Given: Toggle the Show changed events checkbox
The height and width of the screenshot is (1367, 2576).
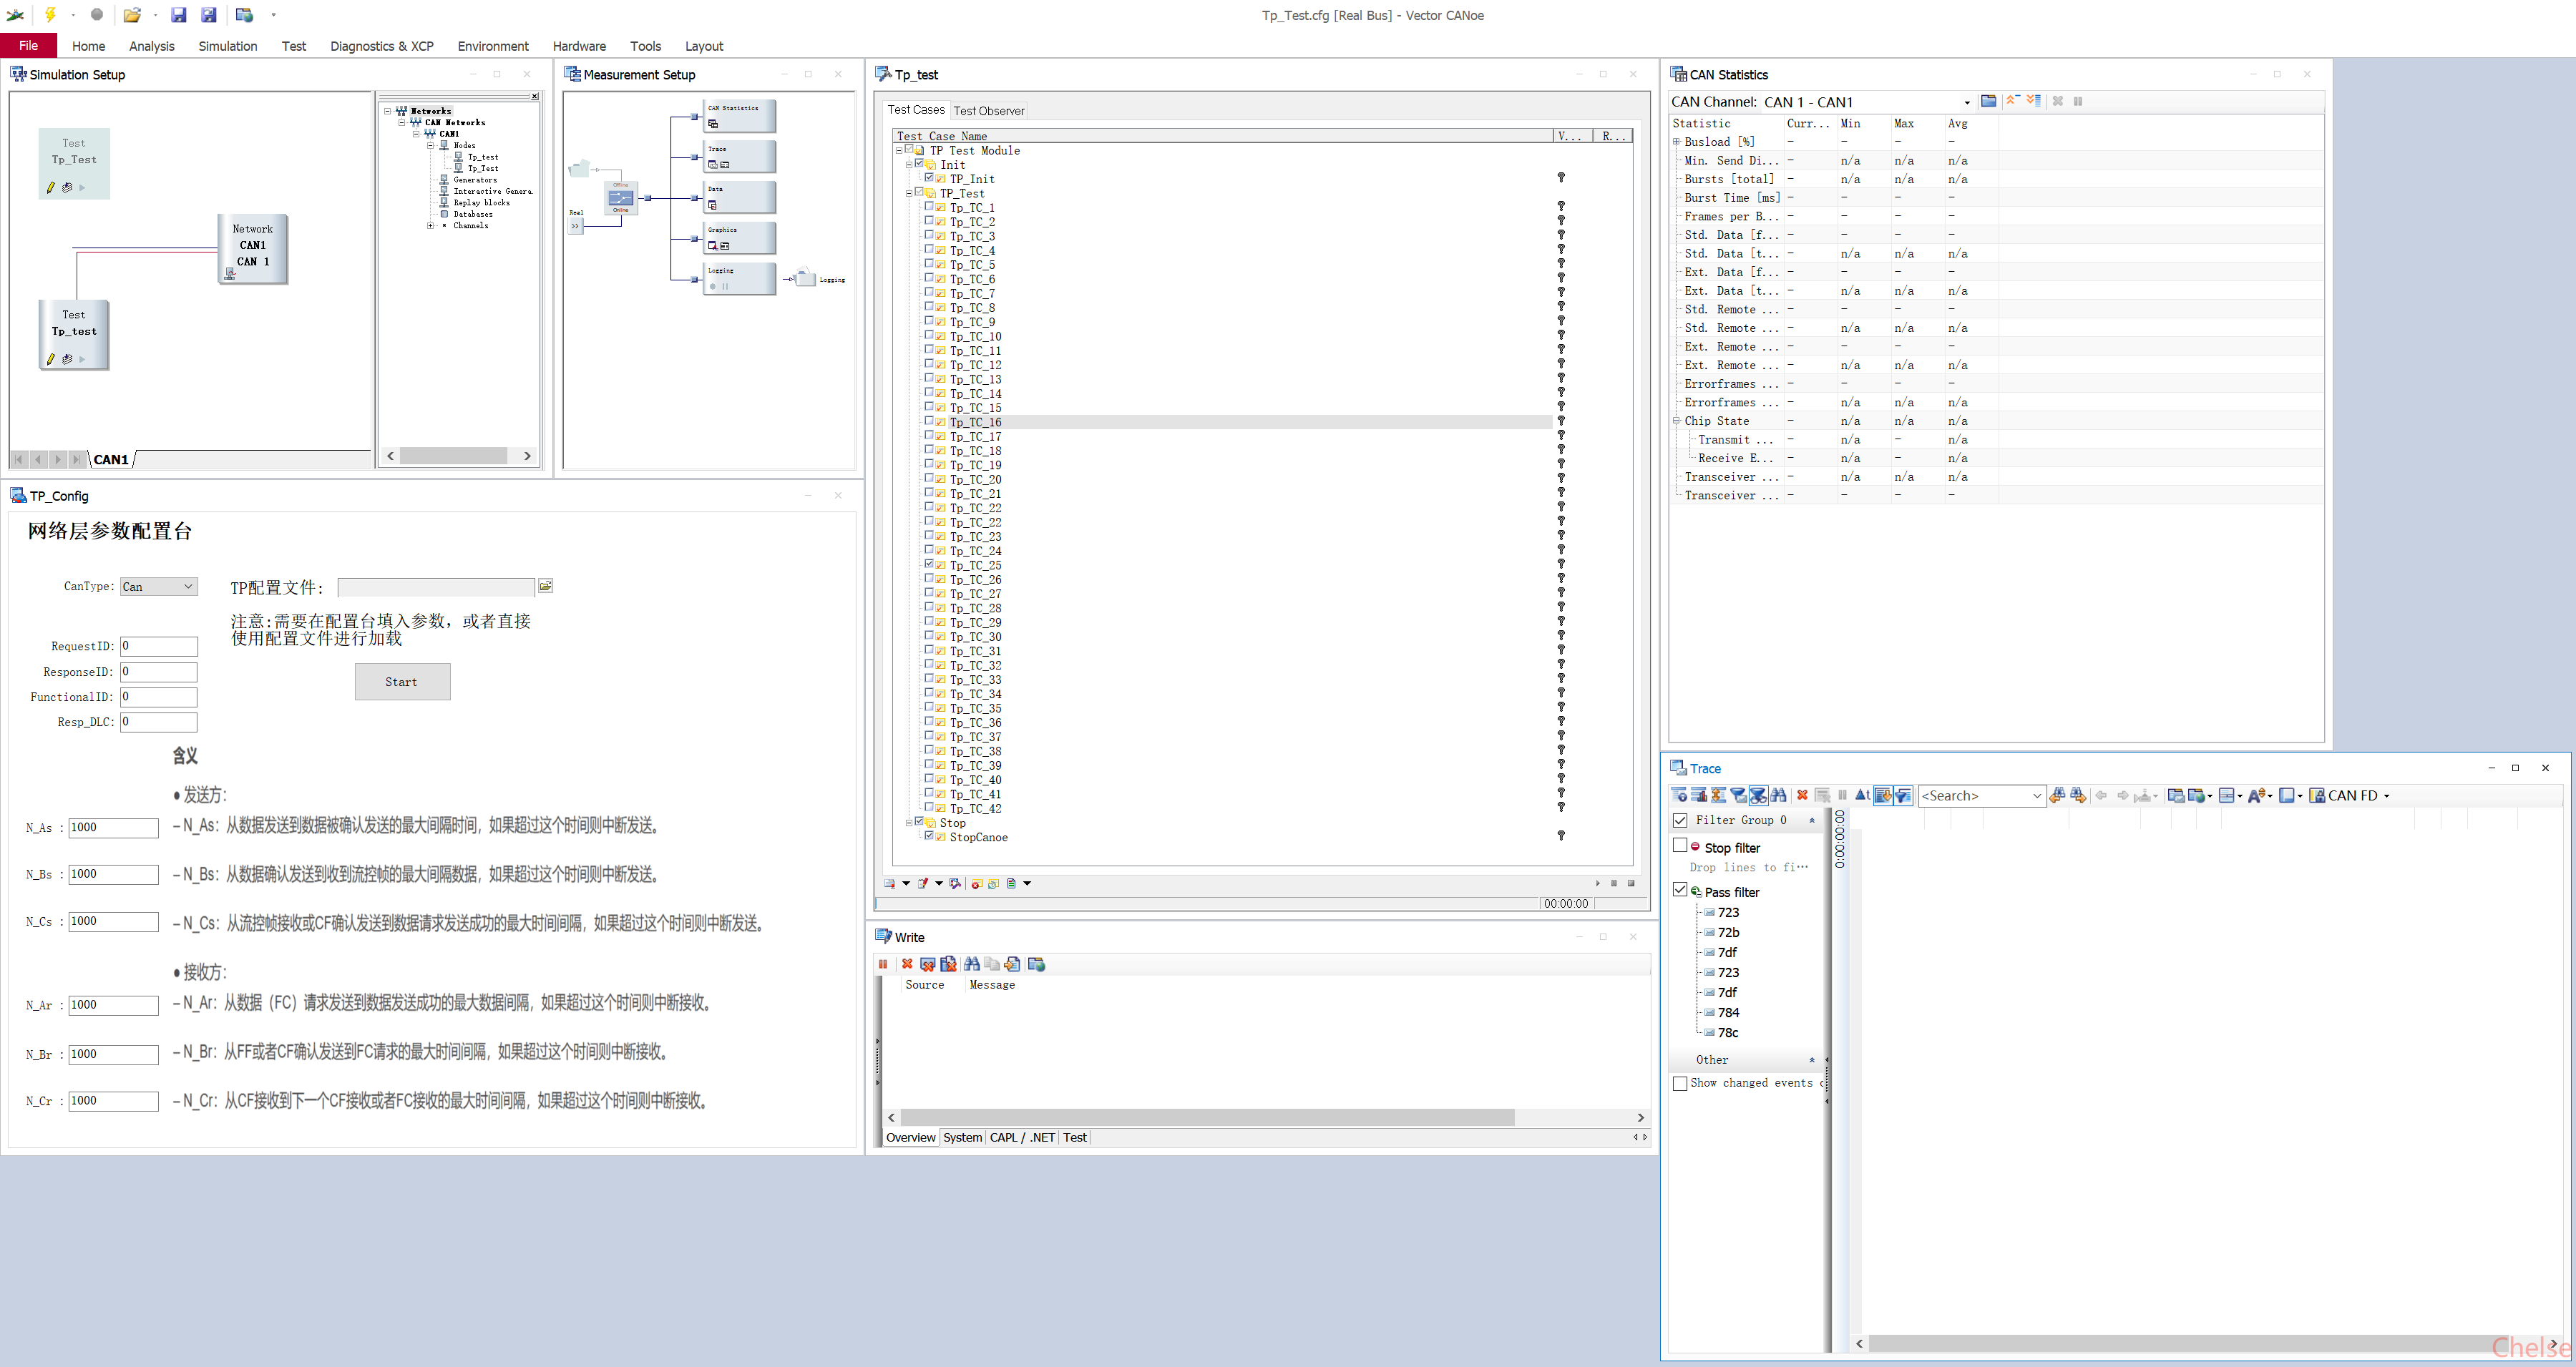Looking at the screenshot, I should [1680, 1083].
